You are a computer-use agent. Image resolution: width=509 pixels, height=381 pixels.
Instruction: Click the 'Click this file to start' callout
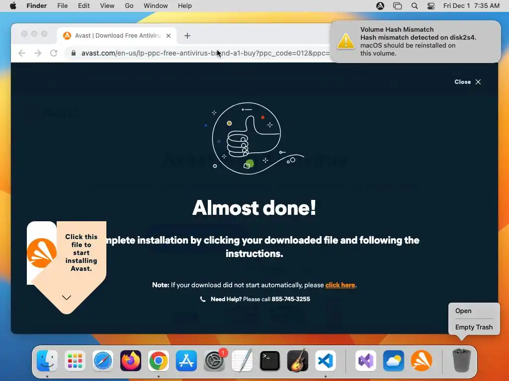pos(81,253)
